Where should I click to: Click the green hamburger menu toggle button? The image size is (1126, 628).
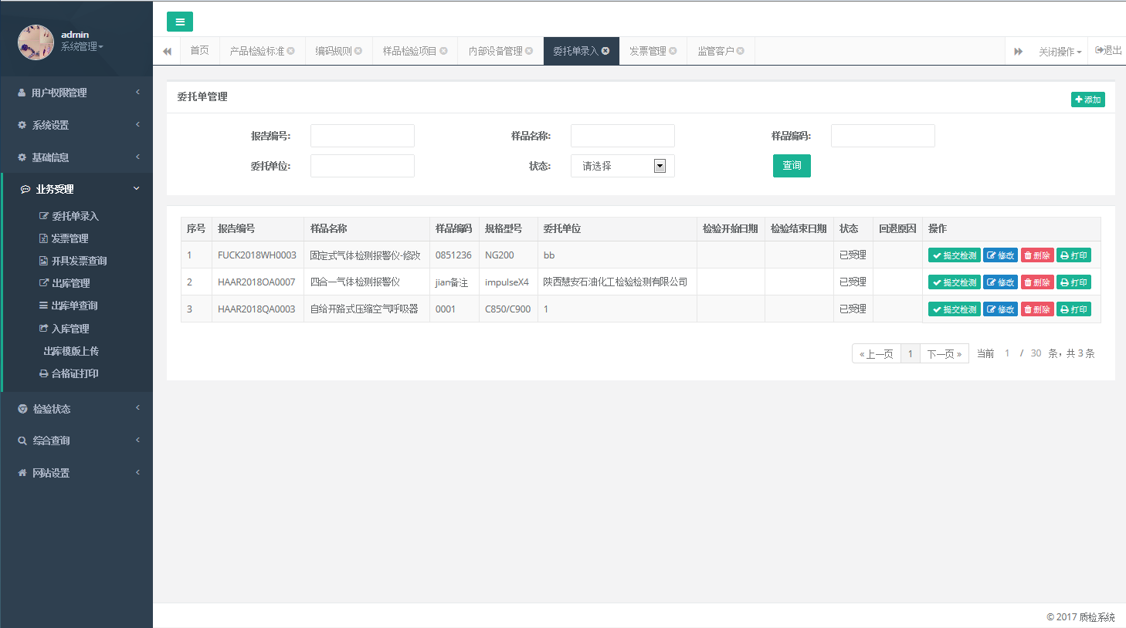tap(180, 22)
